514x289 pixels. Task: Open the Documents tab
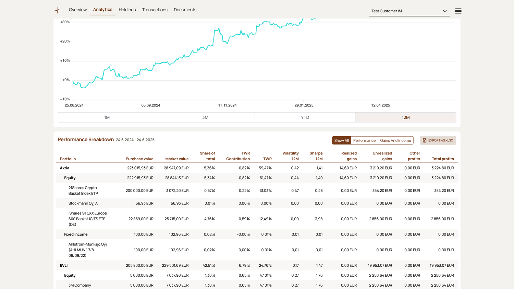pyautogui.click(x=185, y=10)
